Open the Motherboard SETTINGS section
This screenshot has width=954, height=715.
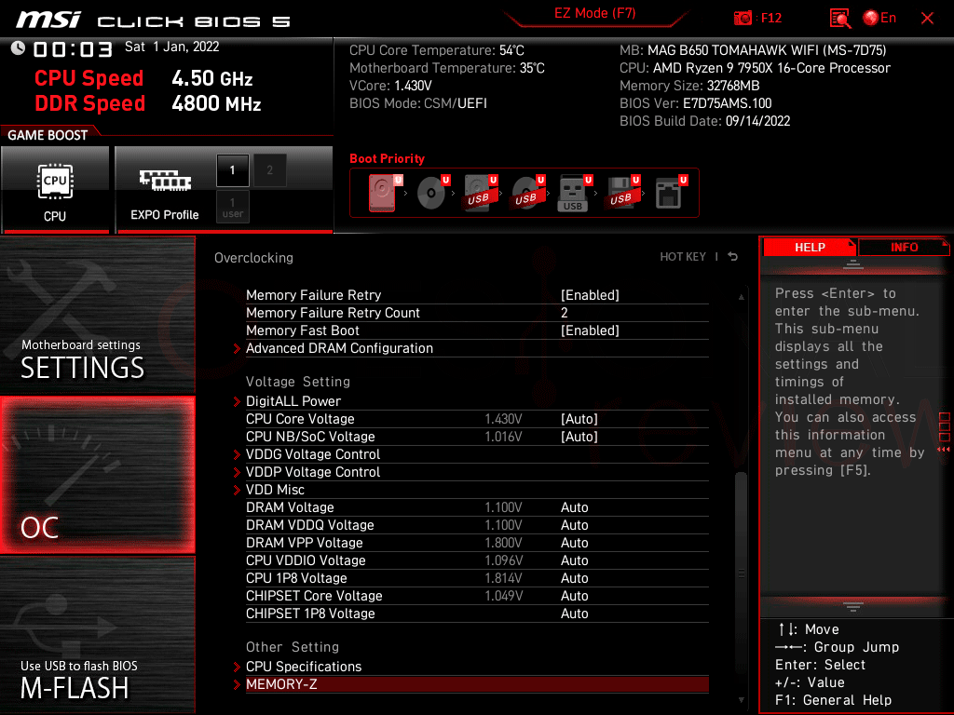tap(97, 315)
